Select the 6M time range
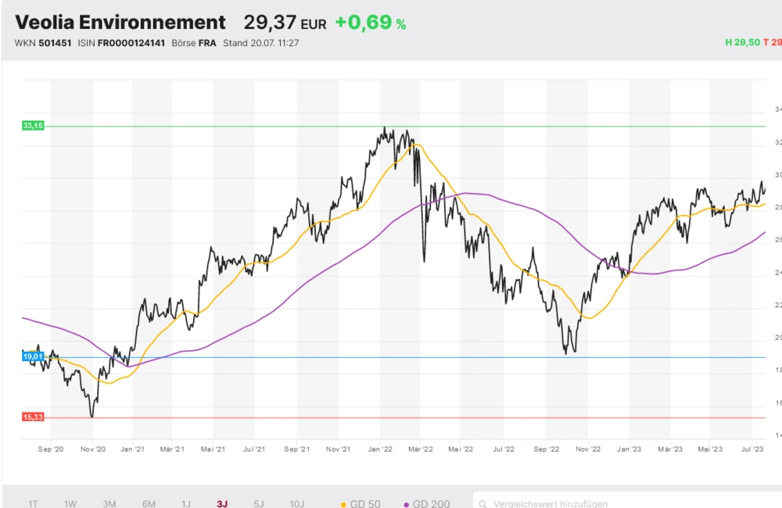This screenshot has height=508, width=782. click(149, 504)
